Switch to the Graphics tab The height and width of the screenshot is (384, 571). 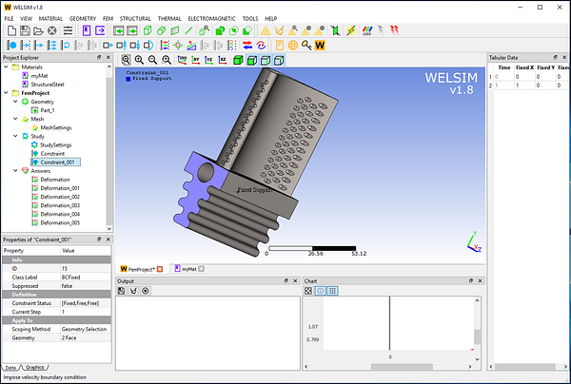(35, 367)
